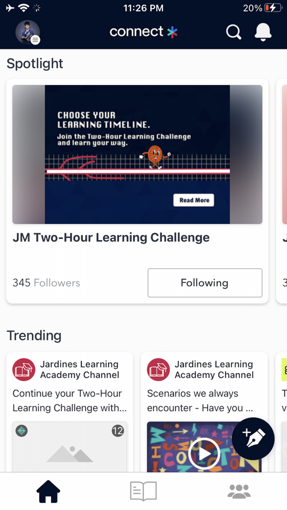Open JM Two-Hour Learning Challenge title

(111, 237)
